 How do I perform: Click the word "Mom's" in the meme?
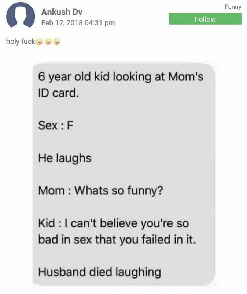186,76
